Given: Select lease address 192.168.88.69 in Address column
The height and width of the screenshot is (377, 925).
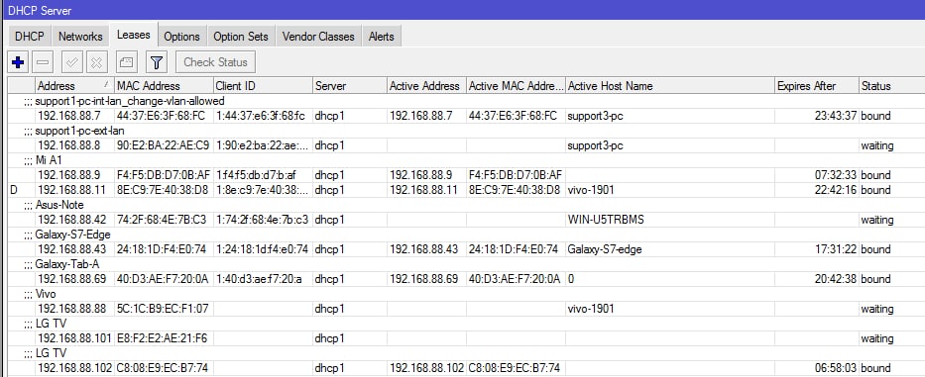Looking at the screenshot, I should coord(72,279).
